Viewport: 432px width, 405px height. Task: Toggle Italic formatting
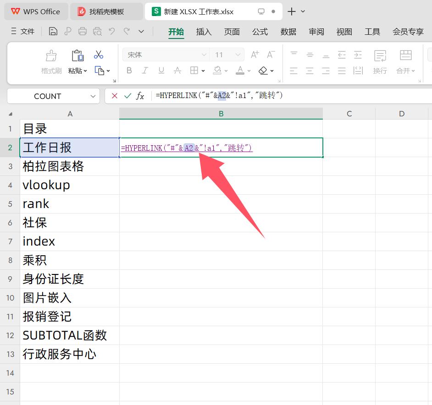(x=145, y=71)
